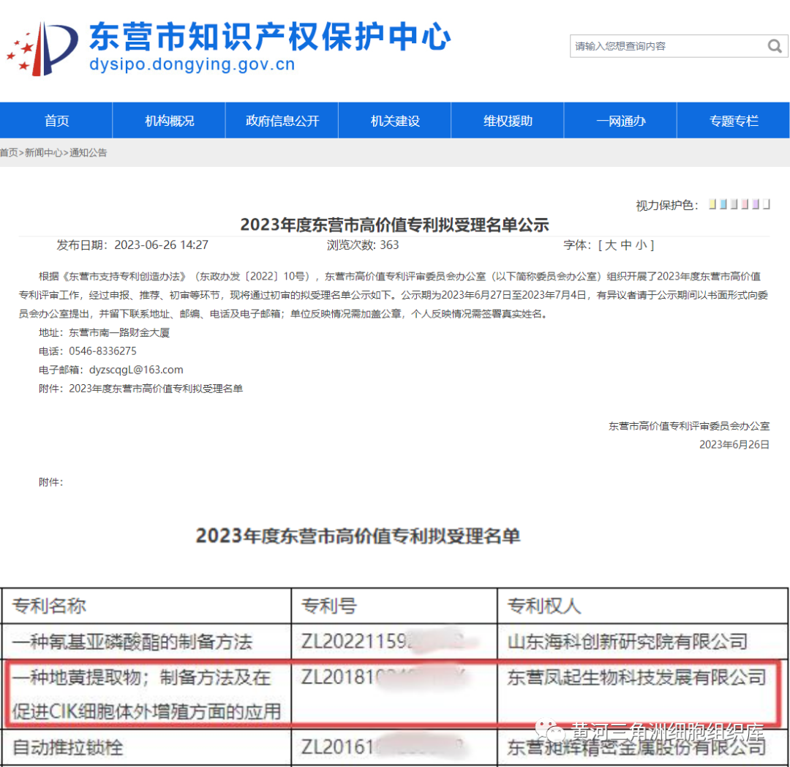Viewport: 790px width, 767px height.
Task: Set font size to 中
Action: point(626,245)
